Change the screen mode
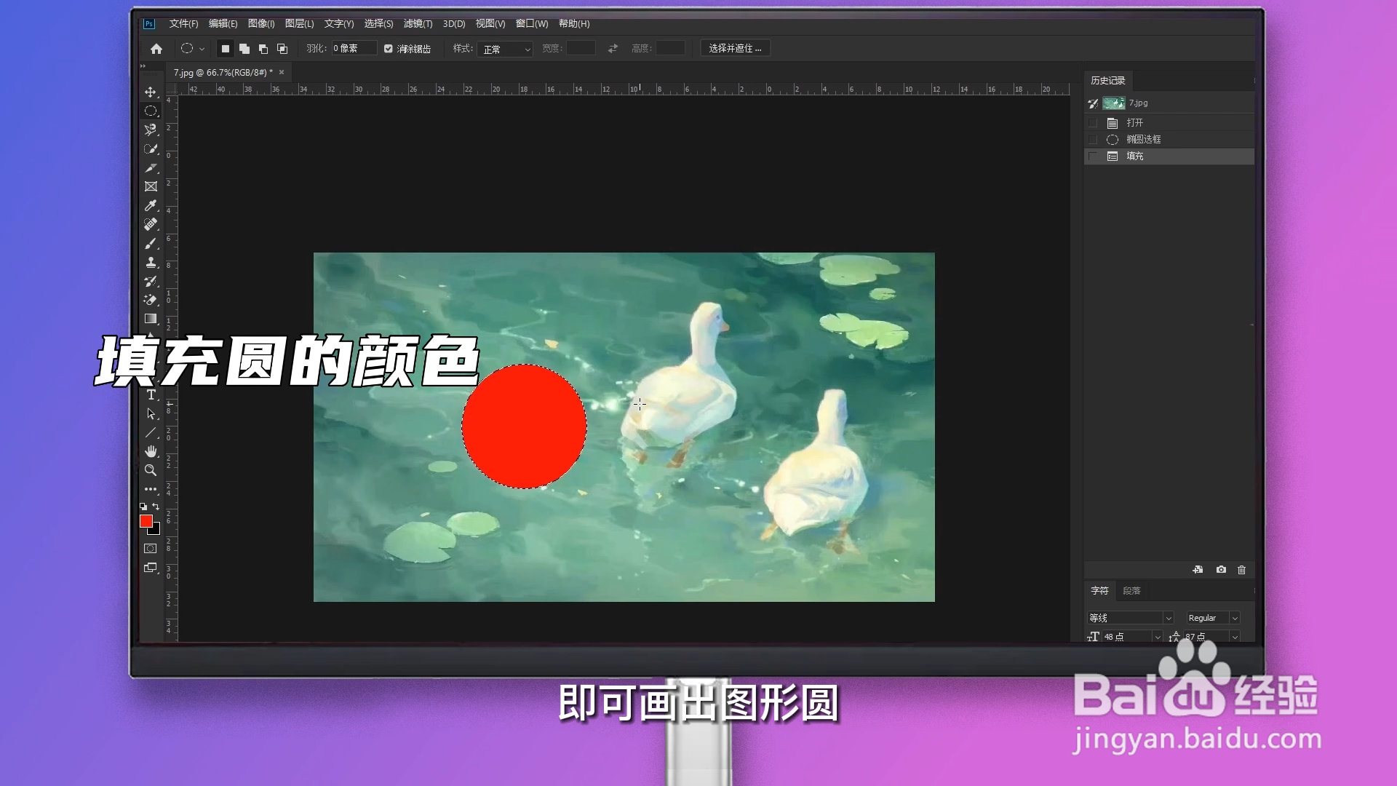The image size is (1397, 786). pos(151,568)
